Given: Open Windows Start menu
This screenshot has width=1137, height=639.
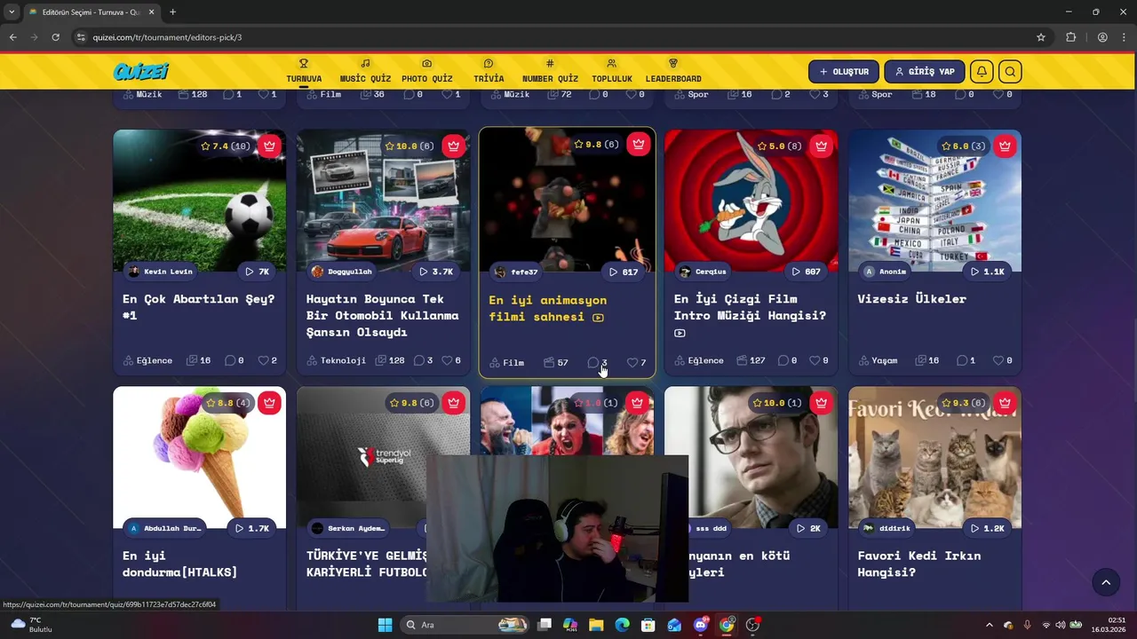Looking at the screenshot, I should pos(385,625).
